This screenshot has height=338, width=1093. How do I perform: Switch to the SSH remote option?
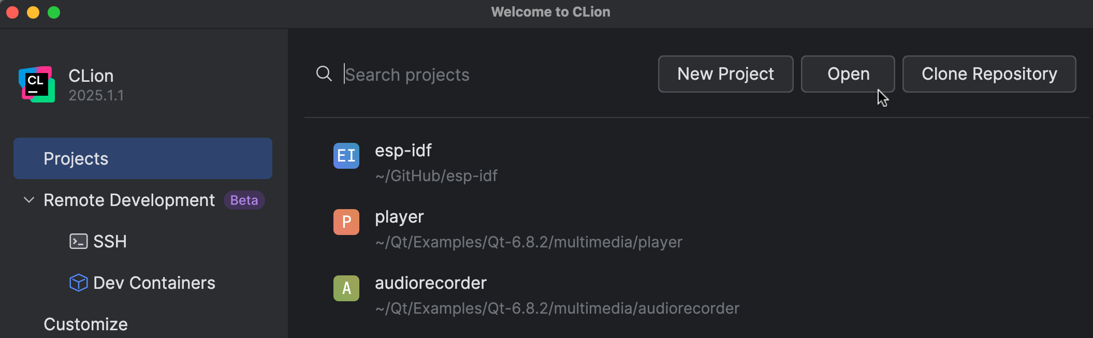click(110, 241)
